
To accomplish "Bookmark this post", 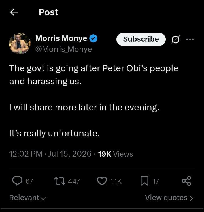I will click(144, 181).
